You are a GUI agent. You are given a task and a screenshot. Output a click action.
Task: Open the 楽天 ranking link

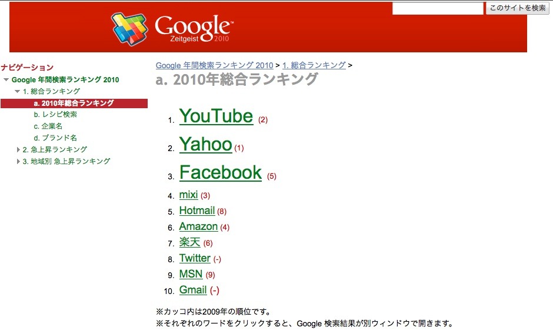[190, 242]
